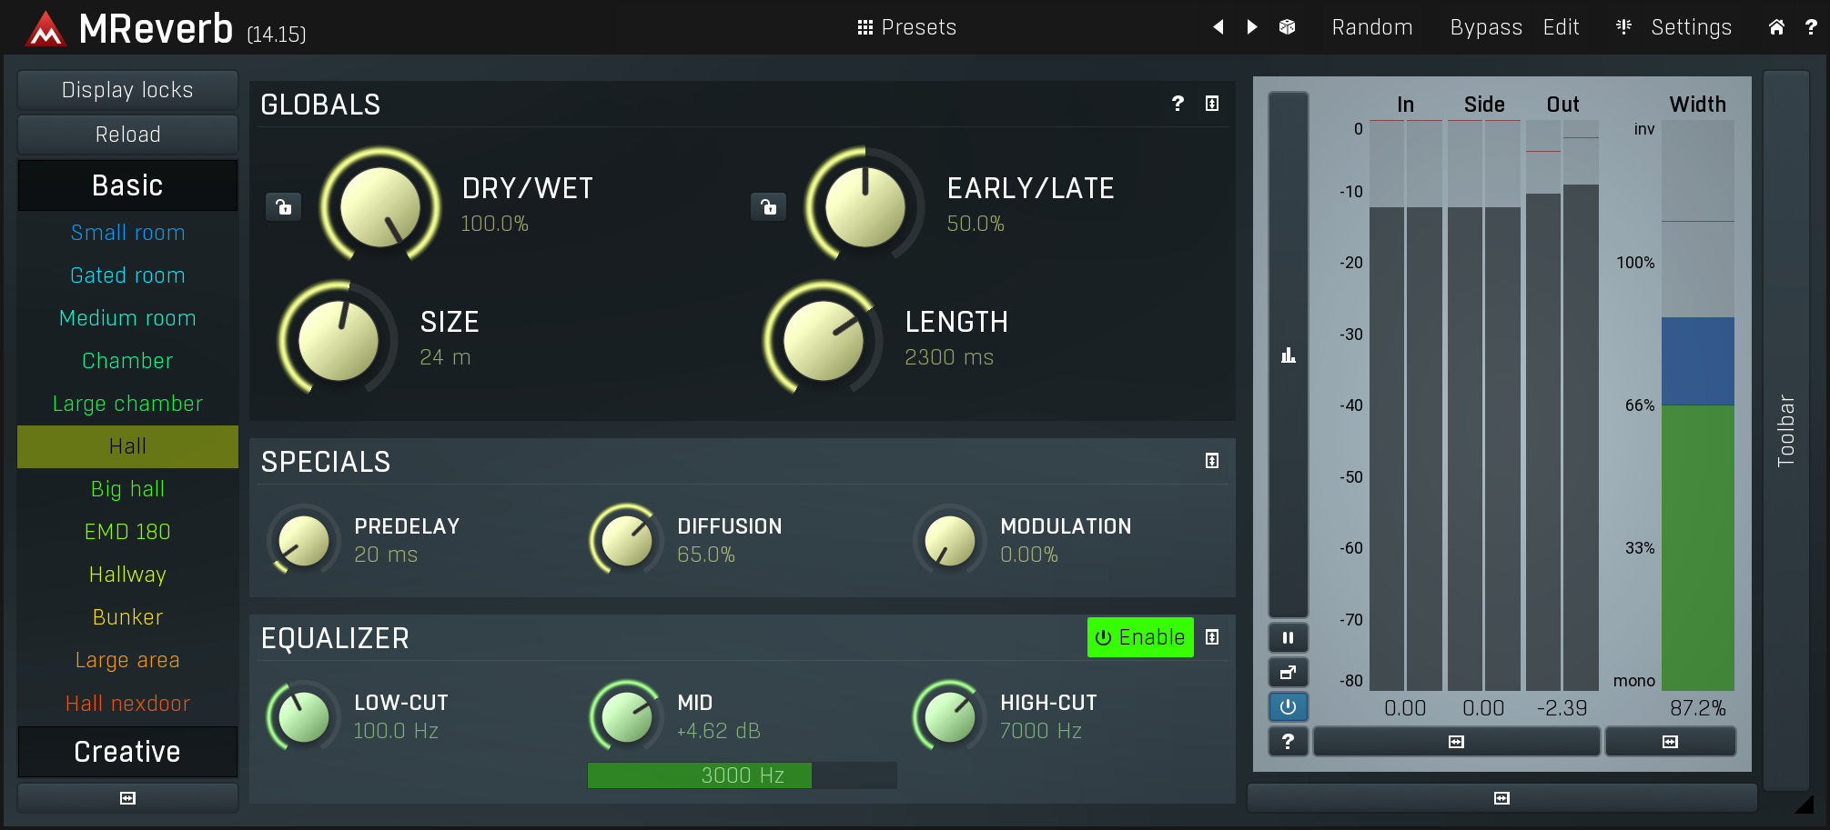1830x830 pixels.
Task: Detach the meter panel into a window
Action: click(1288, 673)
